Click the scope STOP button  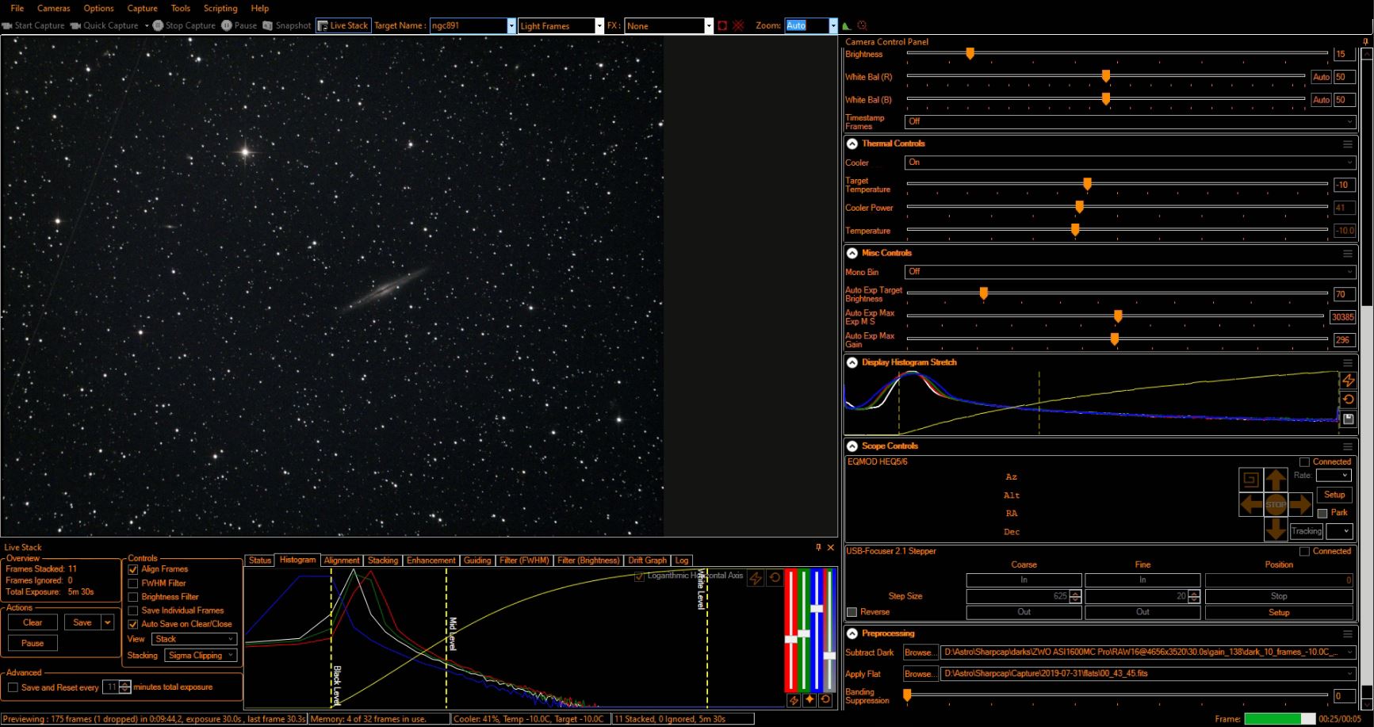coord(1276,504)
